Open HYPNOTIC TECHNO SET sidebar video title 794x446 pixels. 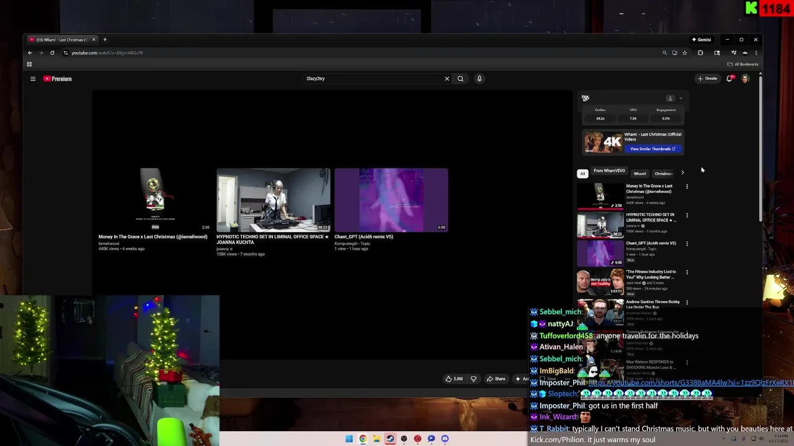(x=651, y=217)
